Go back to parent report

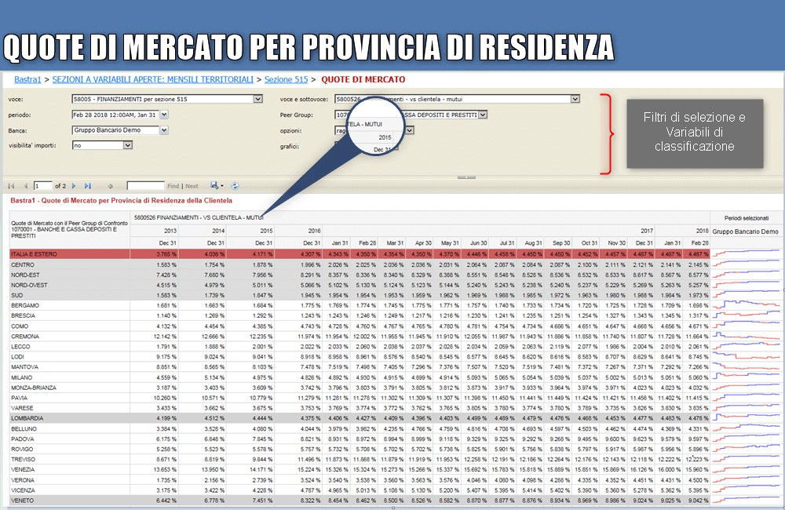pos(111,186)
